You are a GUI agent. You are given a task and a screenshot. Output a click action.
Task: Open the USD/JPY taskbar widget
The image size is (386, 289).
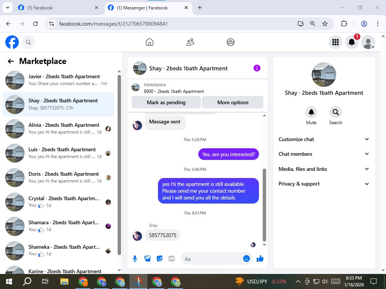(x=261, y=281)
